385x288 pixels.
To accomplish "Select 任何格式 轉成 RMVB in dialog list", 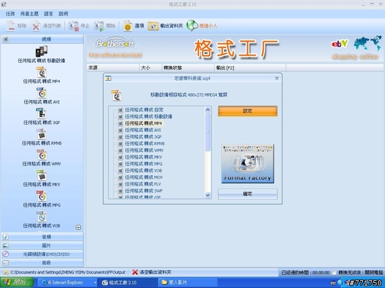I will coord(145,143).
